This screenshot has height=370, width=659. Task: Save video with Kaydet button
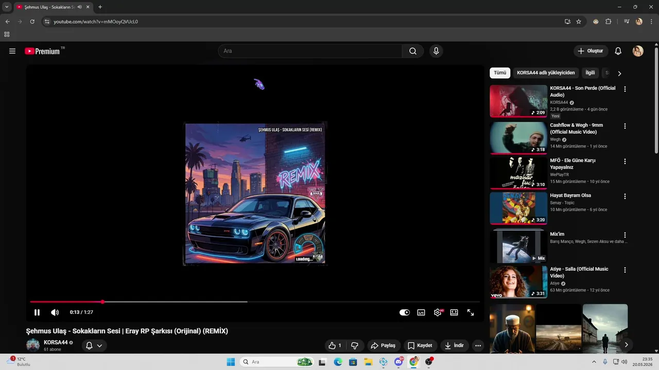(x=420, y=345)
